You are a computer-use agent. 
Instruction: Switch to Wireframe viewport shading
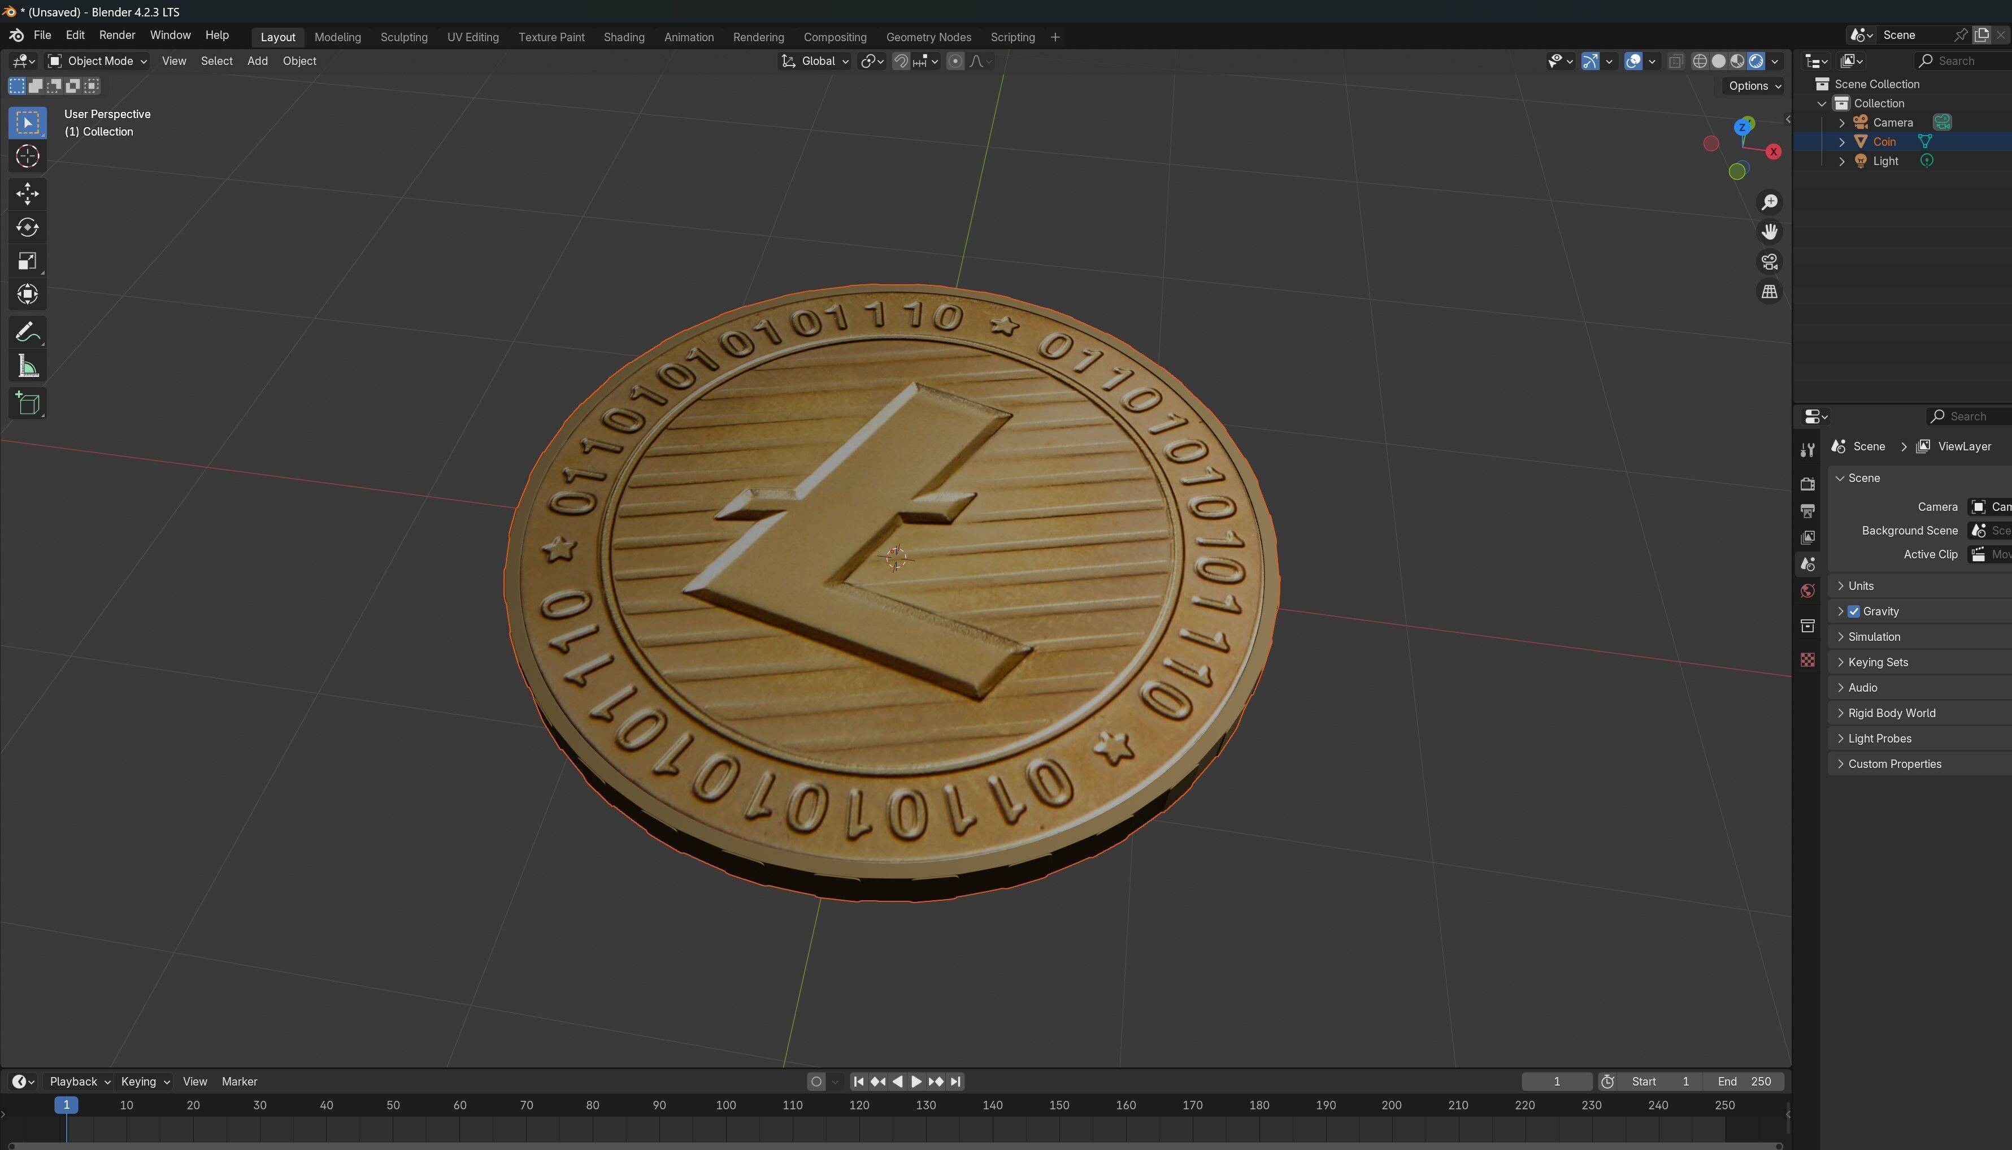(x=1700, y=61)
